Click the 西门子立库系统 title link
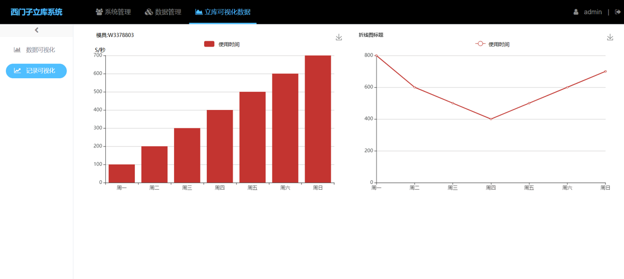 click(36, 12)
